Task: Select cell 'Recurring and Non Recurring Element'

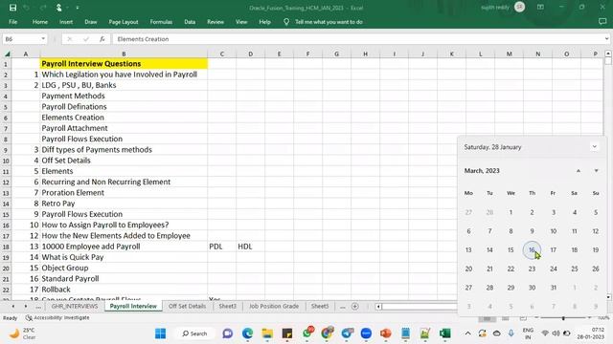Action: 124,182
